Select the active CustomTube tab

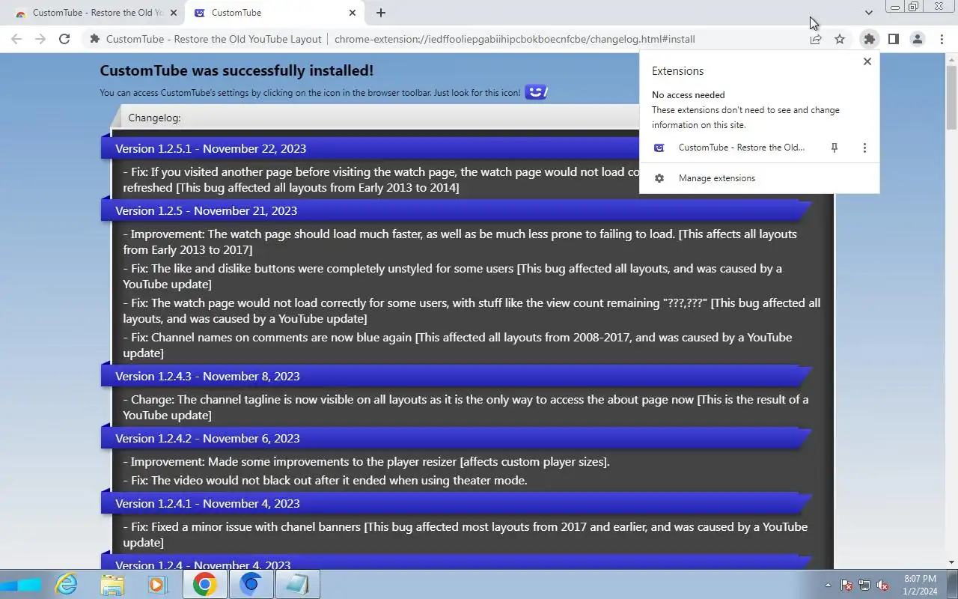(275, 13)
